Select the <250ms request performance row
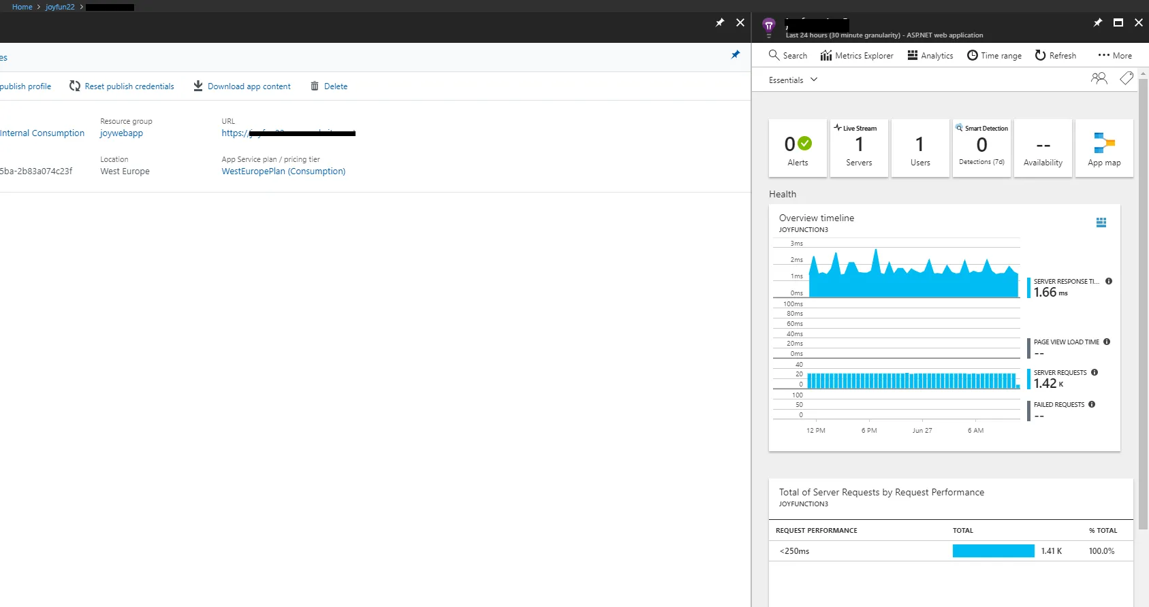Screen dimensions: 1149x607 [951, 551]
